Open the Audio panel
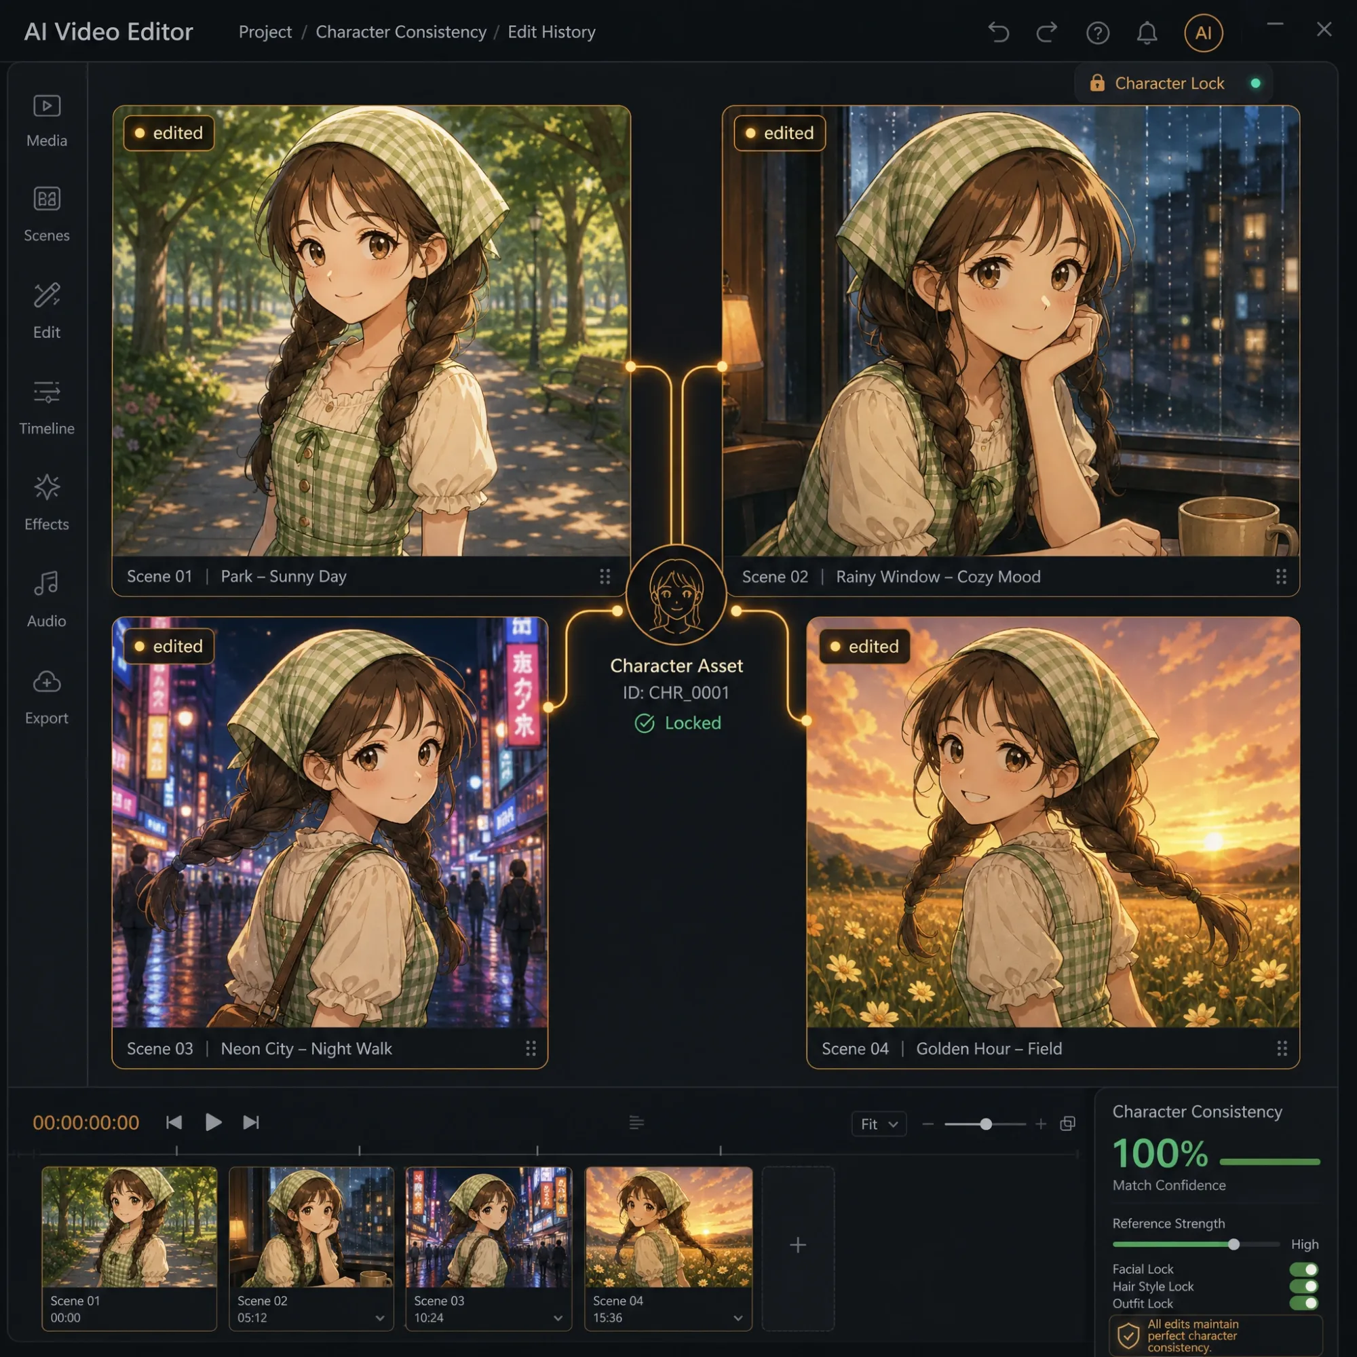This screenshot has width=1357, height=1357. tap(46, 599)
